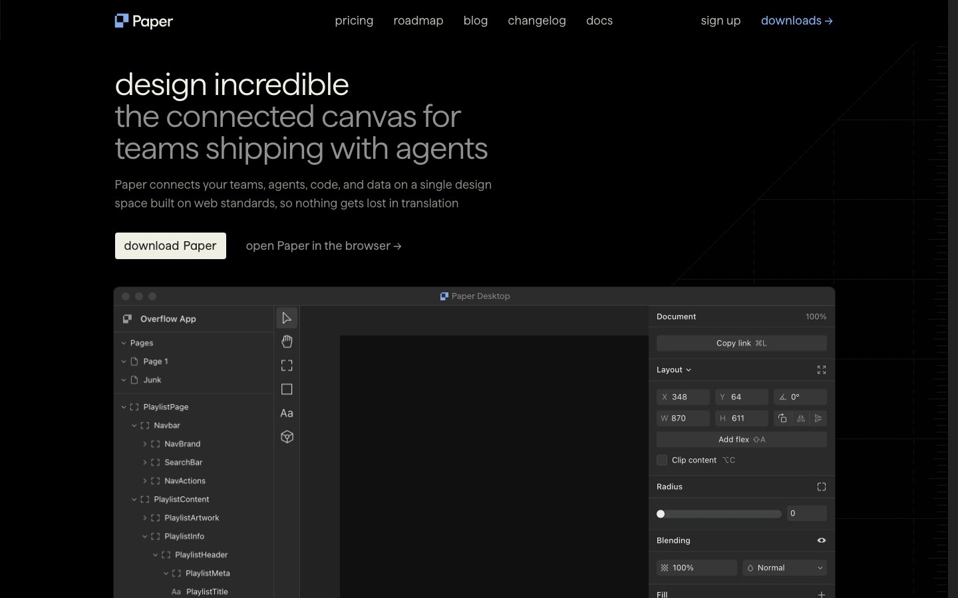Select the cursor move tool
The width and height of the screenshot is (958, 598).
(287, 318)
